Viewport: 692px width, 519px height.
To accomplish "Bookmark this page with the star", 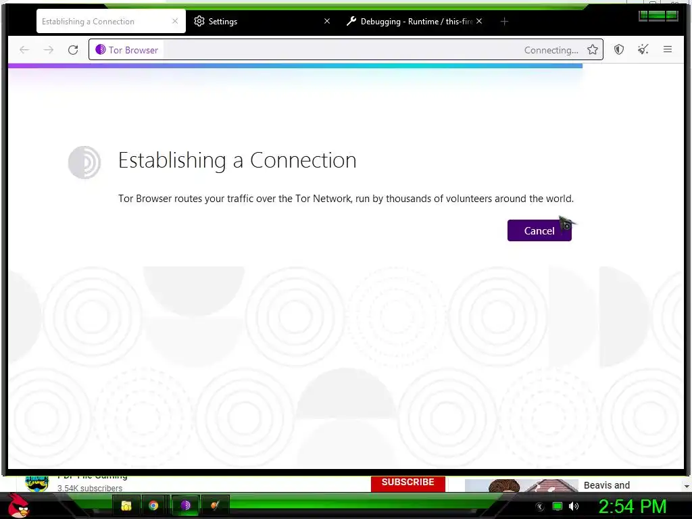I will tap(592, 50).
